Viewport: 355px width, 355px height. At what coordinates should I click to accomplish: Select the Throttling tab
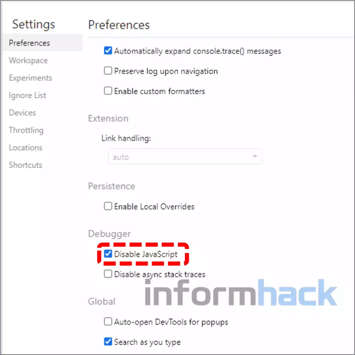click(26, 130)
